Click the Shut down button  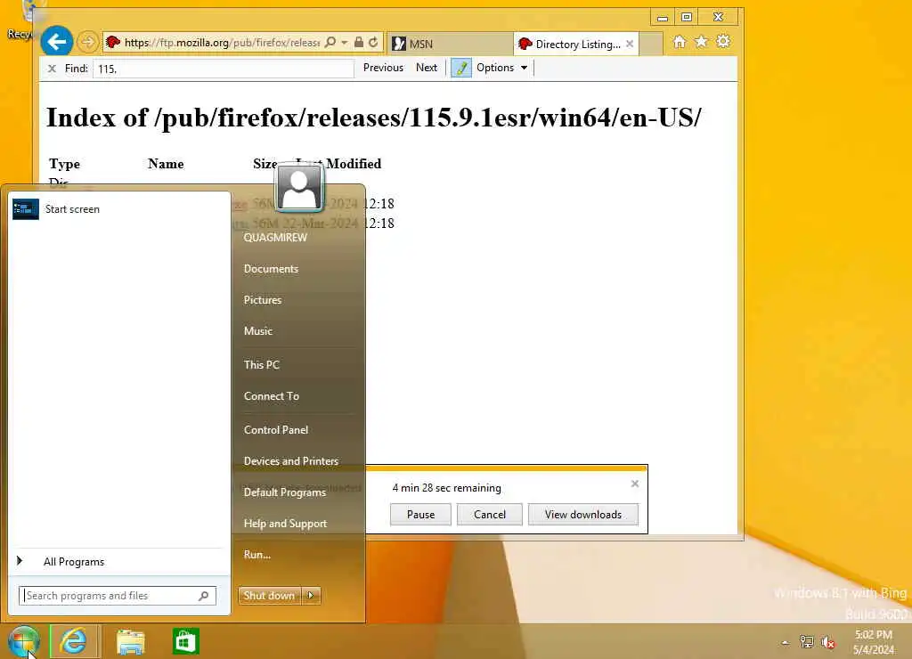(x=269, y=596)
